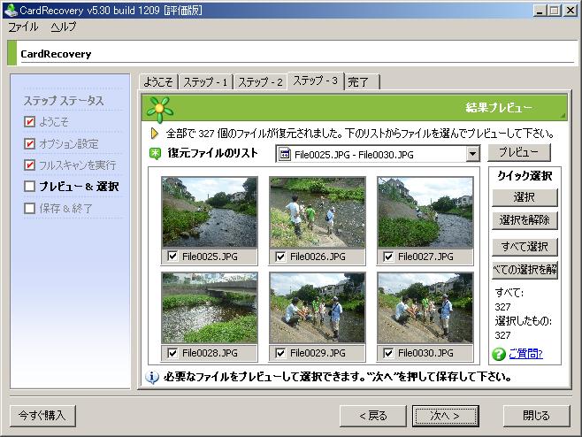Click the すべての選択を解除 button
Viewport: 582px width, 437px height.
[525, 270]
